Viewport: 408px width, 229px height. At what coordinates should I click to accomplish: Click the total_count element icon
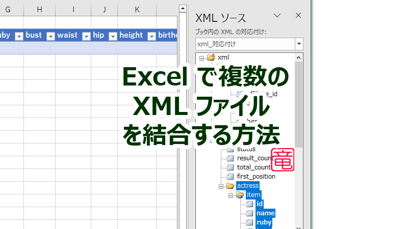point(230,167)
